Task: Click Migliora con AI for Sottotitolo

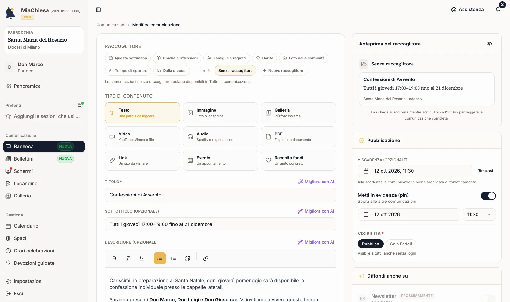Action: [x=316, y=211]
